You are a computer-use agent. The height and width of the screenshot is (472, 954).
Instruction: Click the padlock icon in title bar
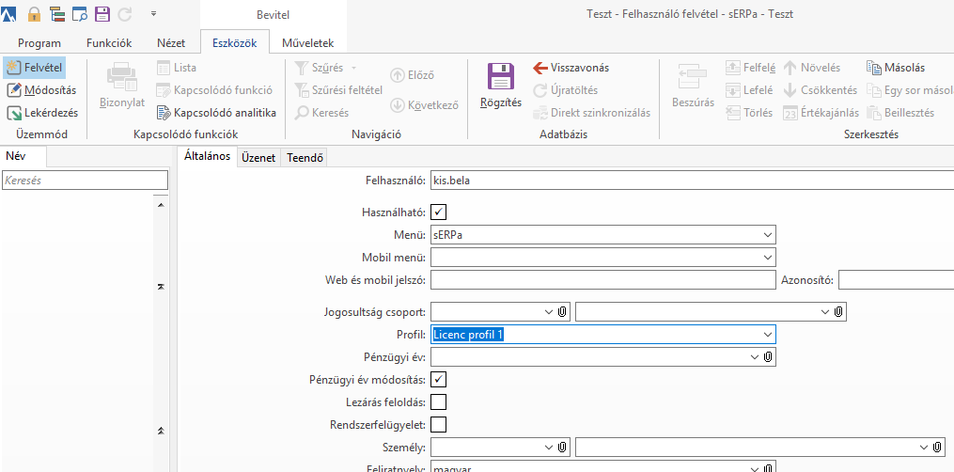34,14
